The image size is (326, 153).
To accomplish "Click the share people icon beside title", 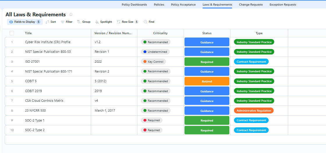I will coord(71,15).
